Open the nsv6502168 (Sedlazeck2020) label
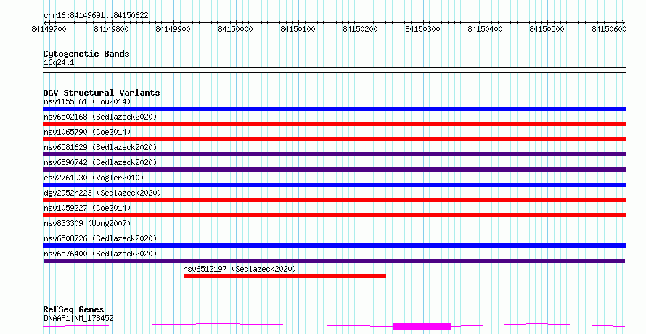Image resolution: width=646 pixels, height=334 pixels. click(100, 117)
